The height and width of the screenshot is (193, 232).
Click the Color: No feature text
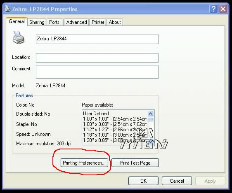(x=25, y=105)
